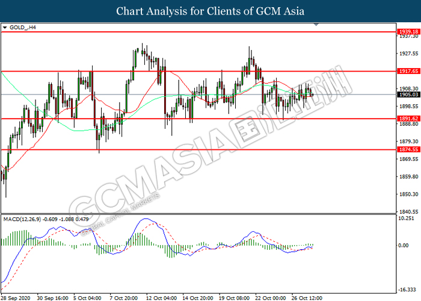This screenshot has height=301, width=421.
Task: Click the 26 Oct 12:00 time label
Action: click(307, 298)
